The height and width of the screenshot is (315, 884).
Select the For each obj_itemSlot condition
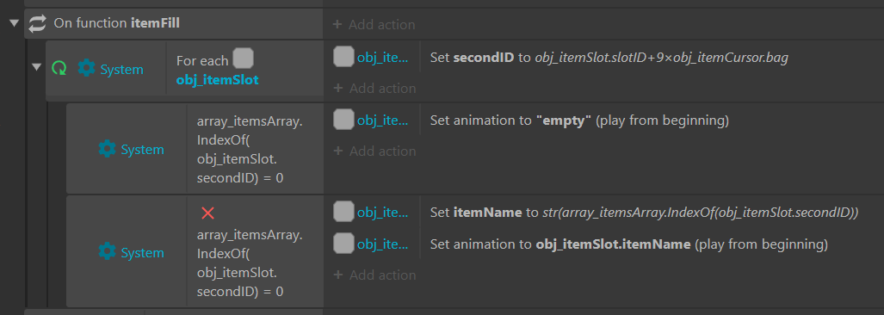pos(244,70)
